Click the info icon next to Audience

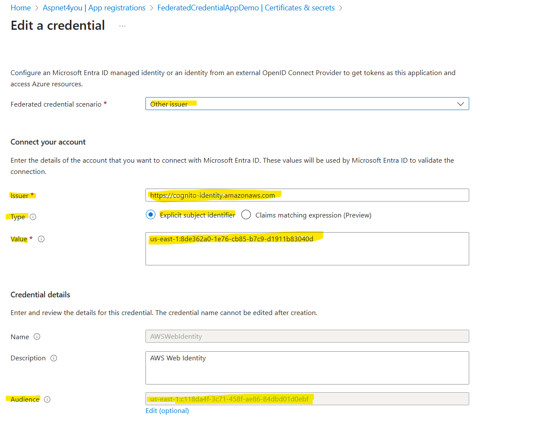[x=47, y=400]
